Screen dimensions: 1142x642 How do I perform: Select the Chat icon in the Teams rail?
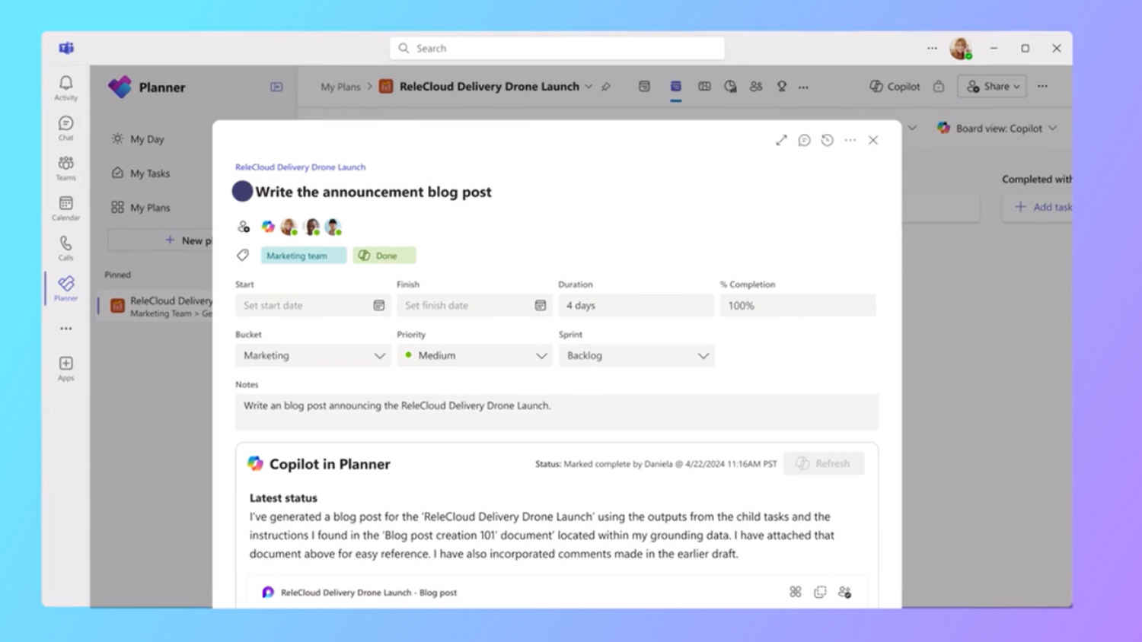click(65, 124)
